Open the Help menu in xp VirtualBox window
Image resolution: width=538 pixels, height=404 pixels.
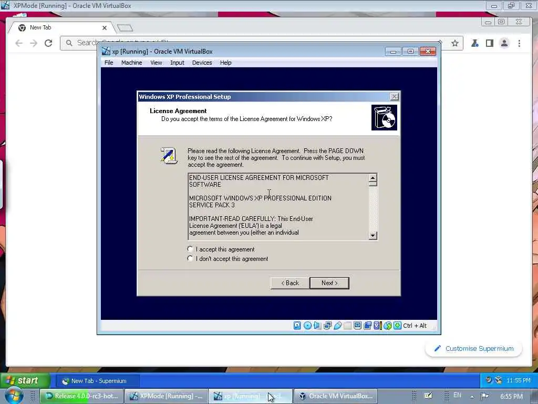(225, 63)
